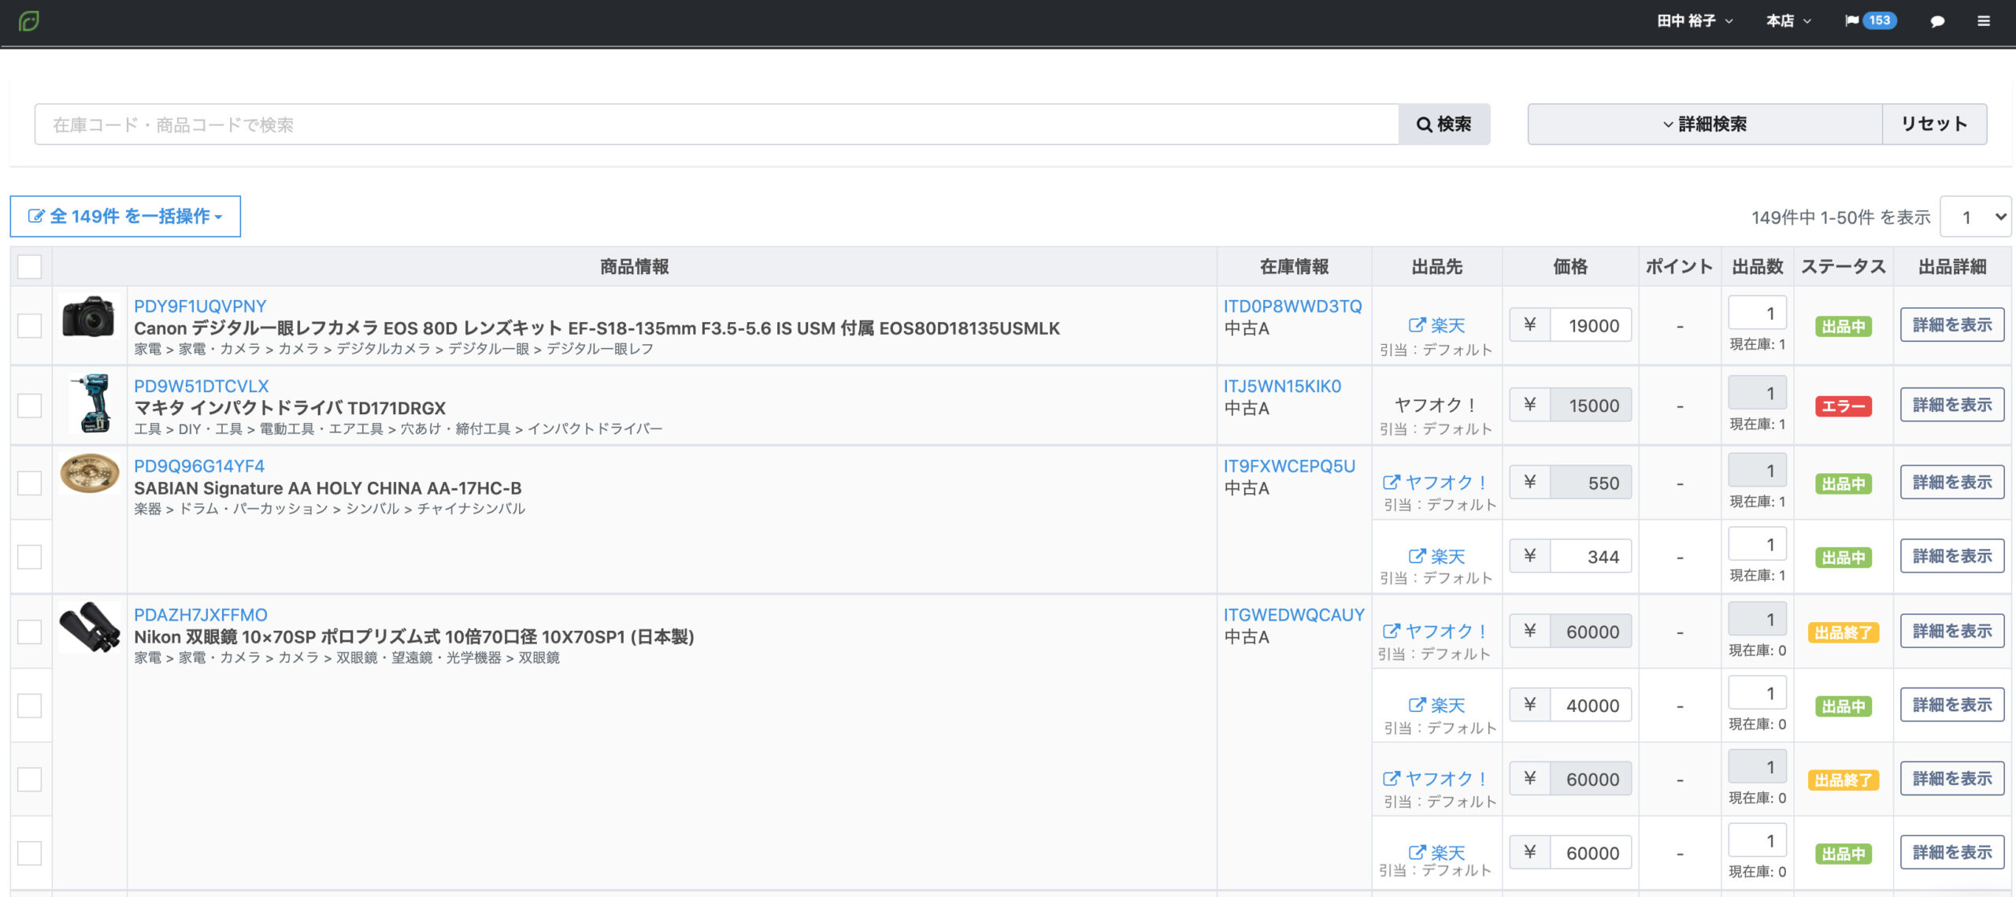Click the 出品中 badge in Canon row
The width and height of the screenshot is (2016, 897).
point(1844,326)
